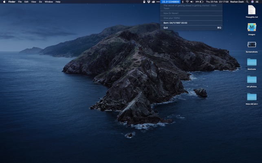This screenshot has height=163, width=262.
Task: Click the volume speaker icon
Action: (x=192, y=2)
